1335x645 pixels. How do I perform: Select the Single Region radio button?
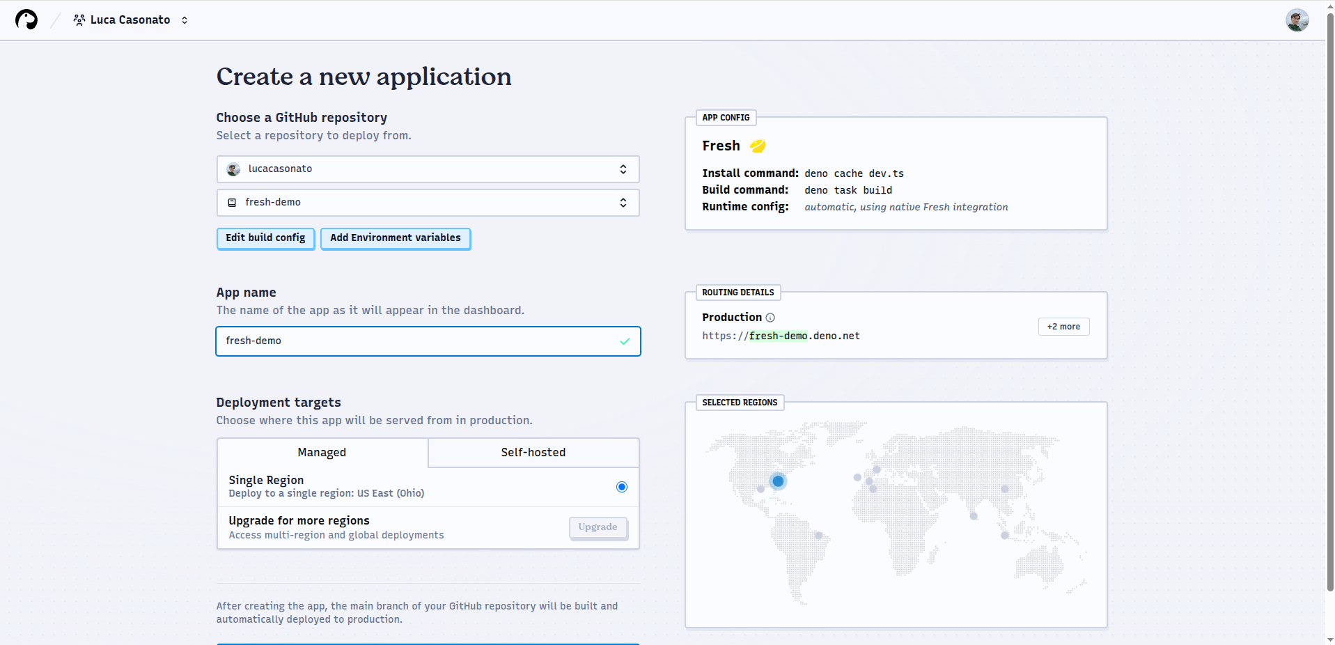[x=620, y=486]
